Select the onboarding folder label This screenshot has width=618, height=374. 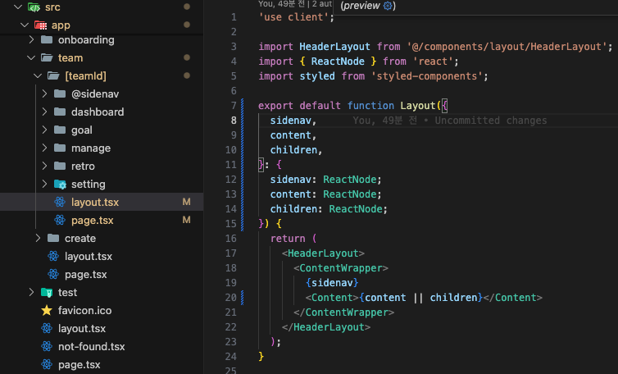point(86,40)
